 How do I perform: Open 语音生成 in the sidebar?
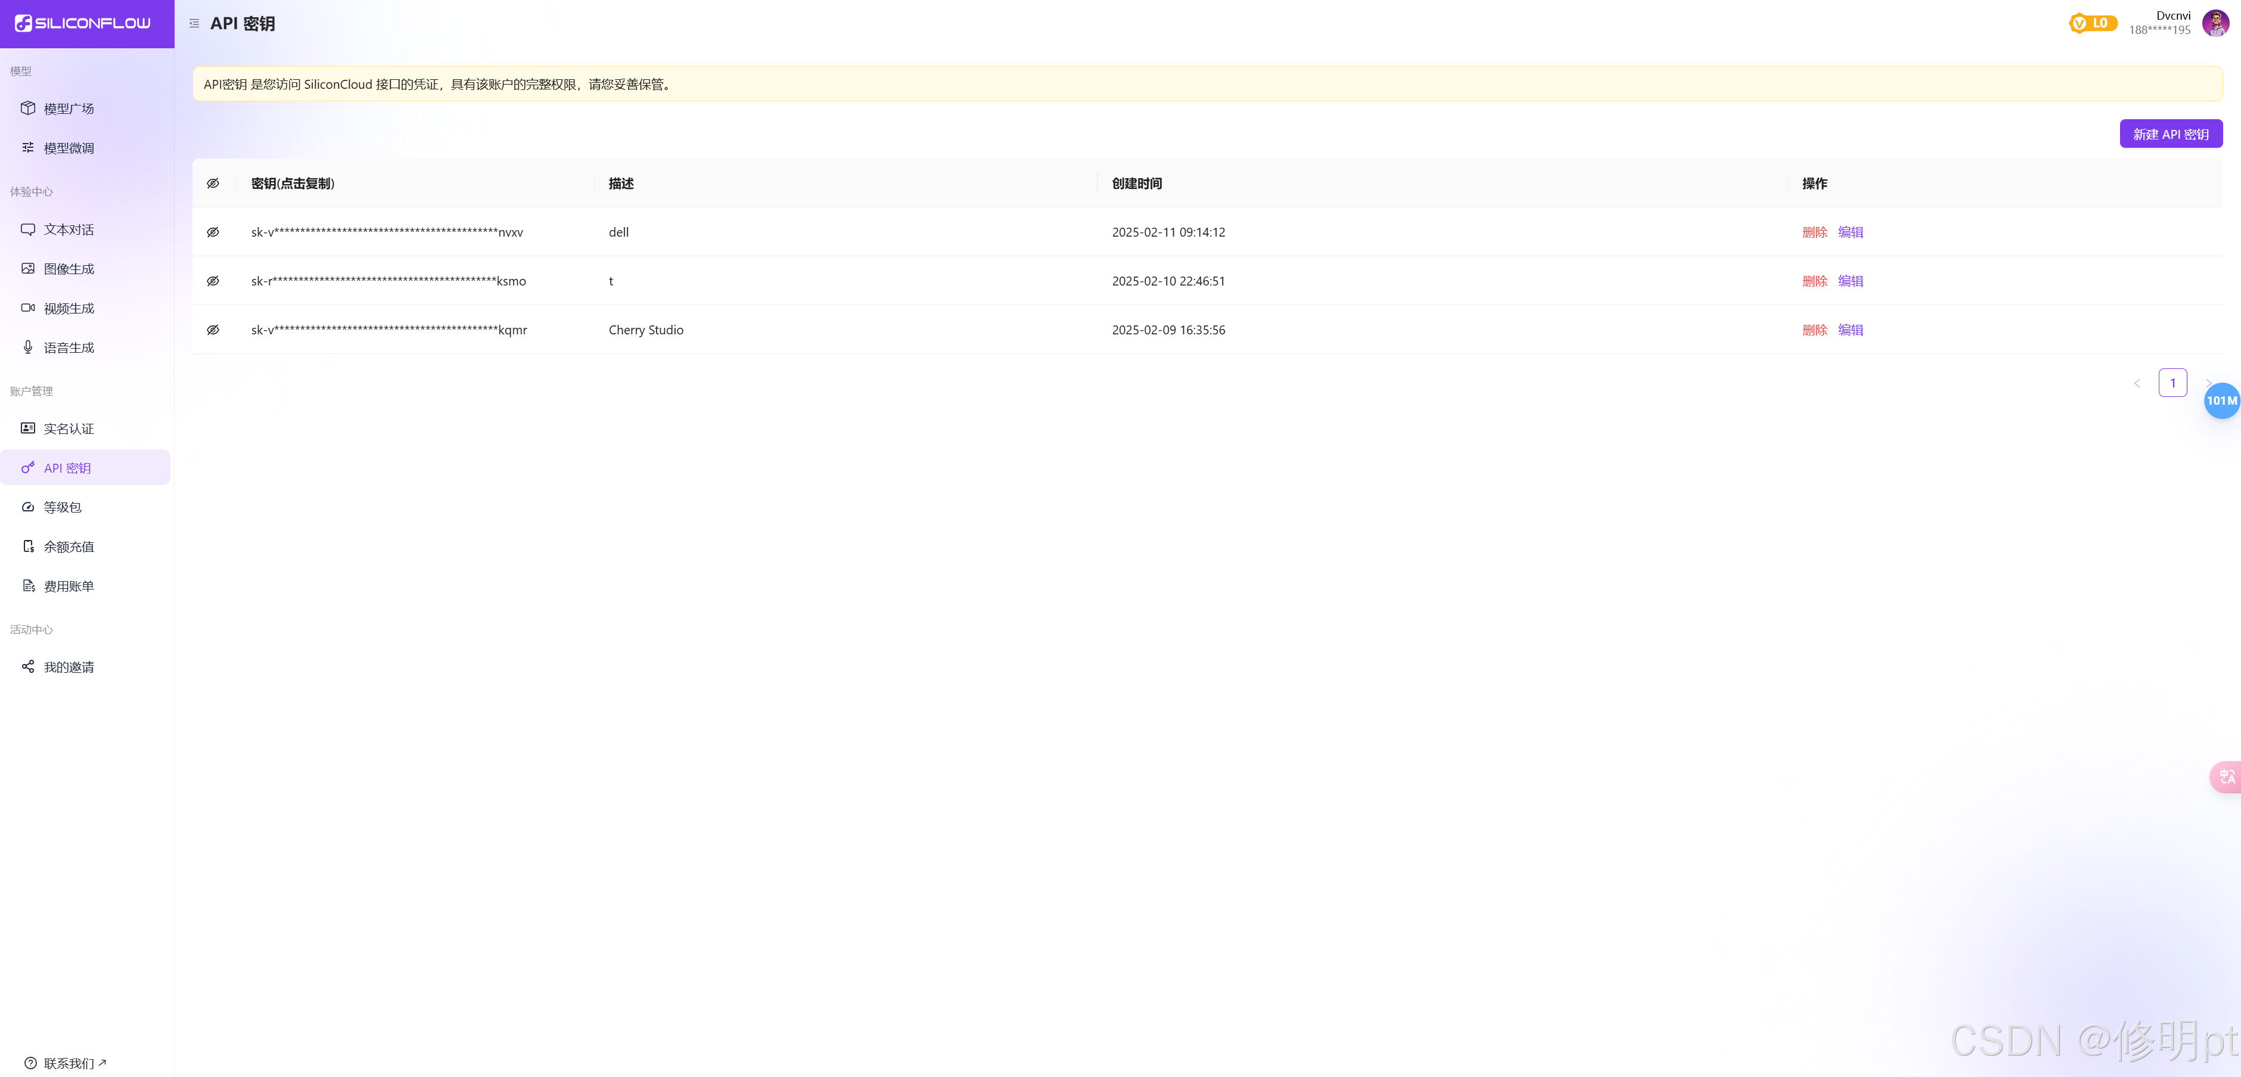69,348
